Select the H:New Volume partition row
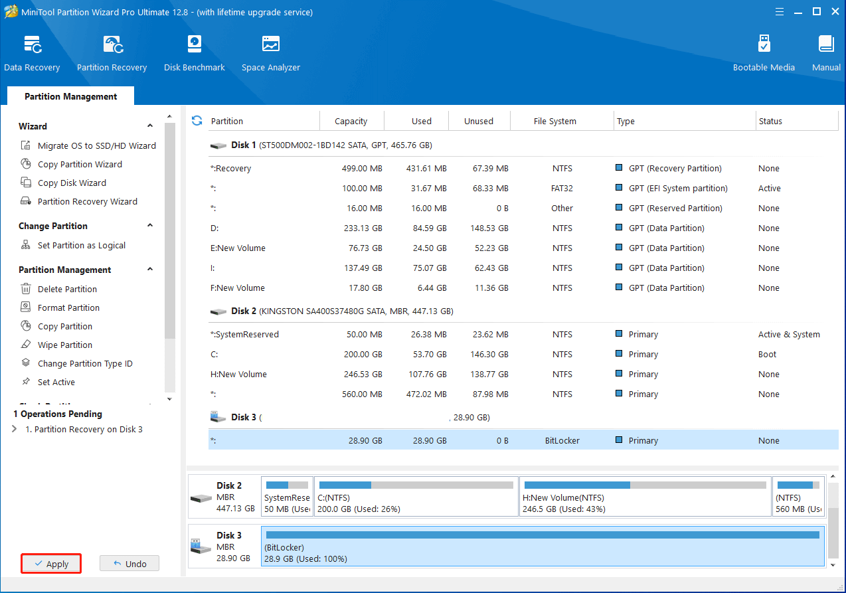The width and height of the screenshot is (846, 593). pos(523,374)
